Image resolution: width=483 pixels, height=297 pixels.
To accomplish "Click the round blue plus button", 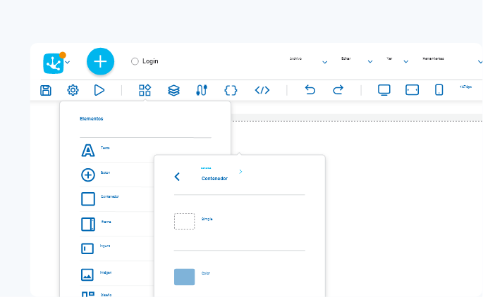I will 100,61.
